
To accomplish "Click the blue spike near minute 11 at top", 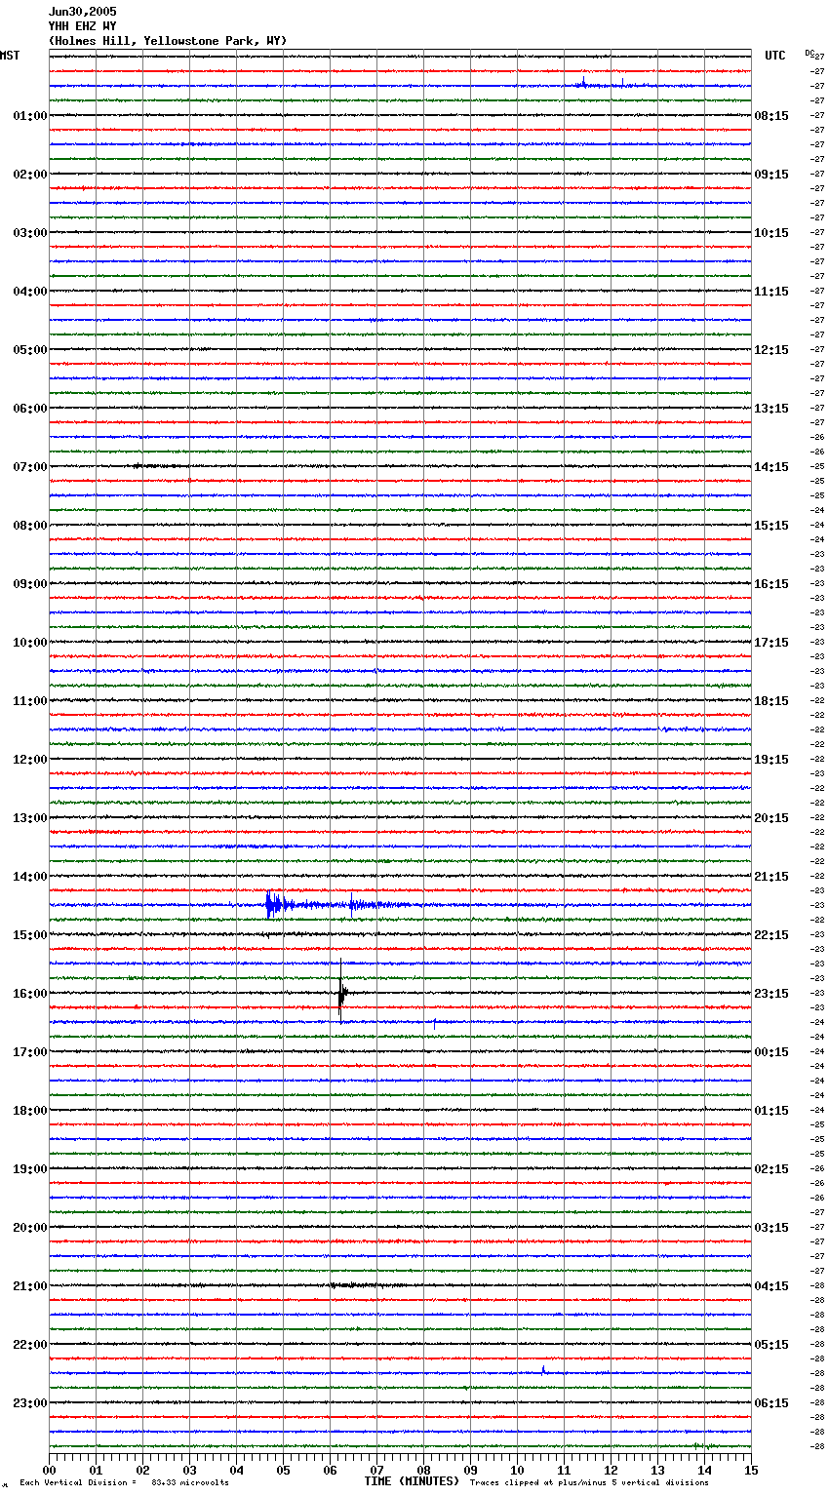I will coord(583,83).
